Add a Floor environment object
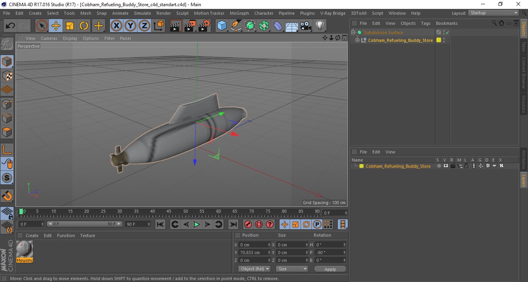 click(x=292, y=26)
